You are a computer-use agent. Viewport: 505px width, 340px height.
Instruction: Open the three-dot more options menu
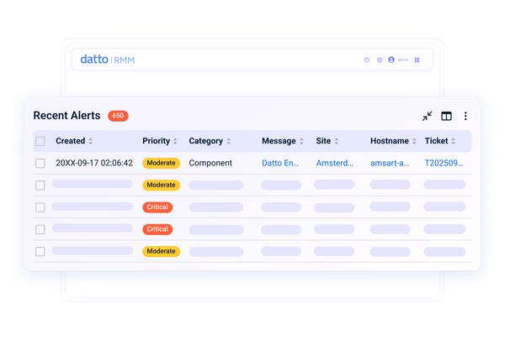[465, 116]
